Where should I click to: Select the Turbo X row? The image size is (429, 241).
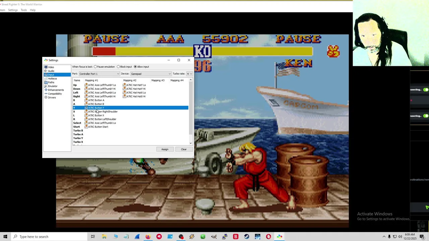(x=130, y=142)
